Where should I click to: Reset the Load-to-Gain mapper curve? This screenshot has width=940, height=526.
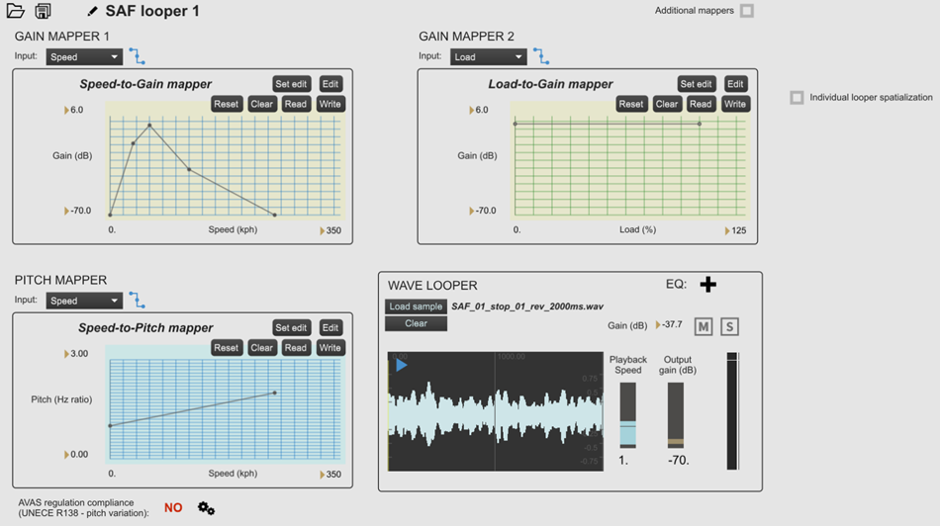(631, 104)
